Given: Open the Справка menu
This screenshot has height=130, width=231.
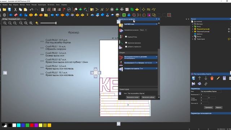Looking at the screenshot, I should coord(64,5).
